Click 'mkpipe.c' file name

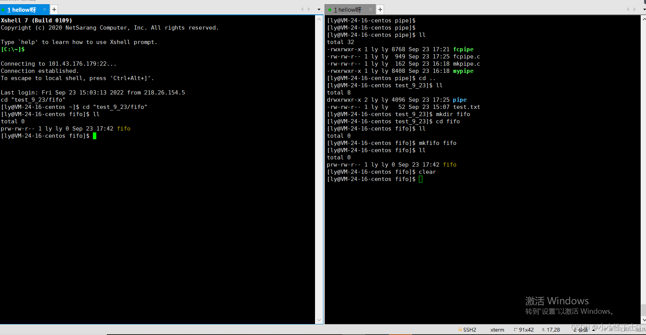coord(467,64)
